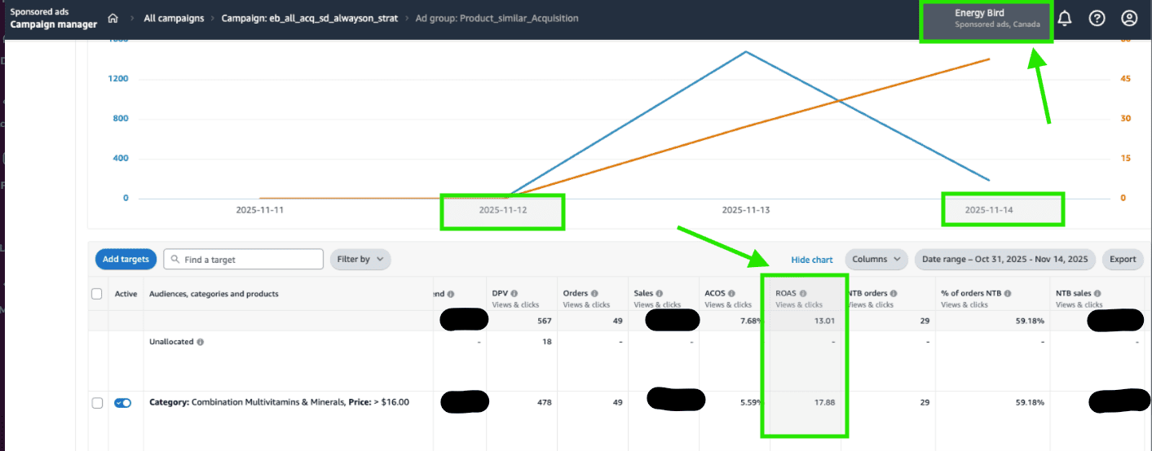The width and height of the screenshot is (1152, 451).
Task: Show info tooltip for NTB orders column
Action: pyautogui.click(x=894, y=294)
